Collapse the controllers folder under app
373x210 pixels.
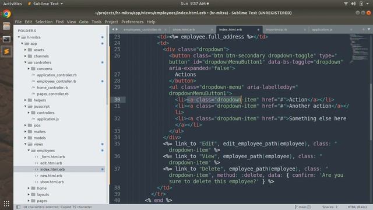(25, 62)
